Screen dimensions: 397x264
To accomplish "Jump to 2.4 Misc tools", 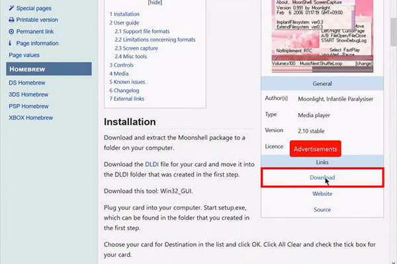I will 130,56.
